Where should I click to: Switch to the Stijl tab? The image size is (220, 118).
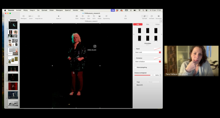pyautogui.click(x=138, y=24)
